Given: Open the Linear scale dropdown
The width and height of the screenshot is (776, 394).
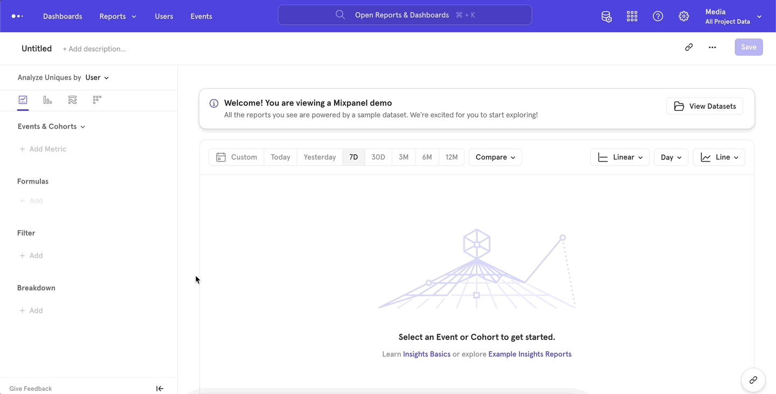Looking at the screenshot, I should (x=620, y=157).
